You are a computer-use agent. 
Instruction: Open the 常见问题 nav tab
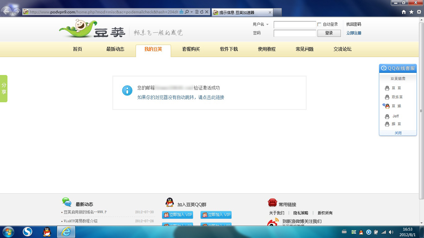pos(305,49)
